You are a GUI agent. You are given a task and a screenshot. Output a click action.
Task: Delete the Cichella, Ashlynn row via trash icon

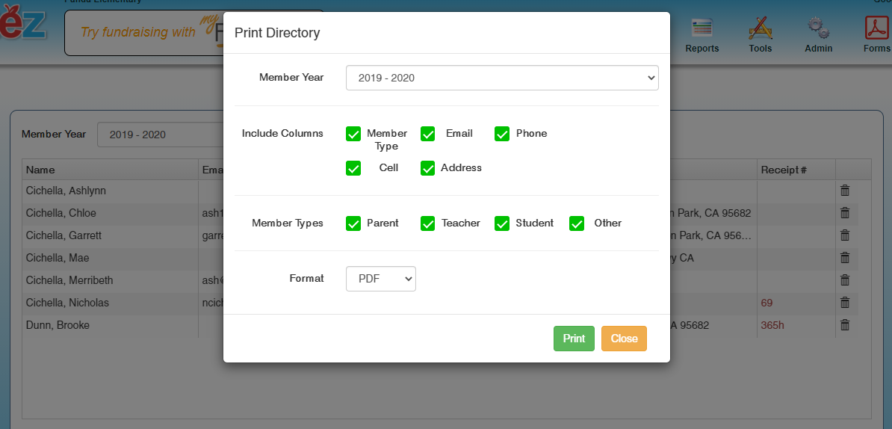tap(845, 191)
